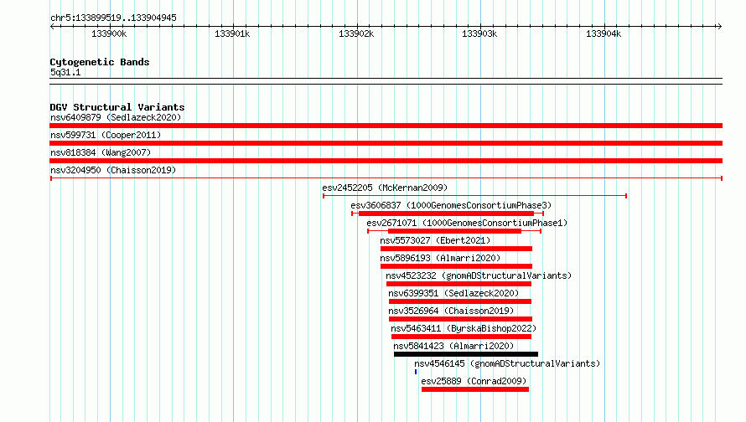The height and width of the screenshot is (422, 746).
Task: Click the nsv3526964 red bar
Action: click(x=460, y=319)
